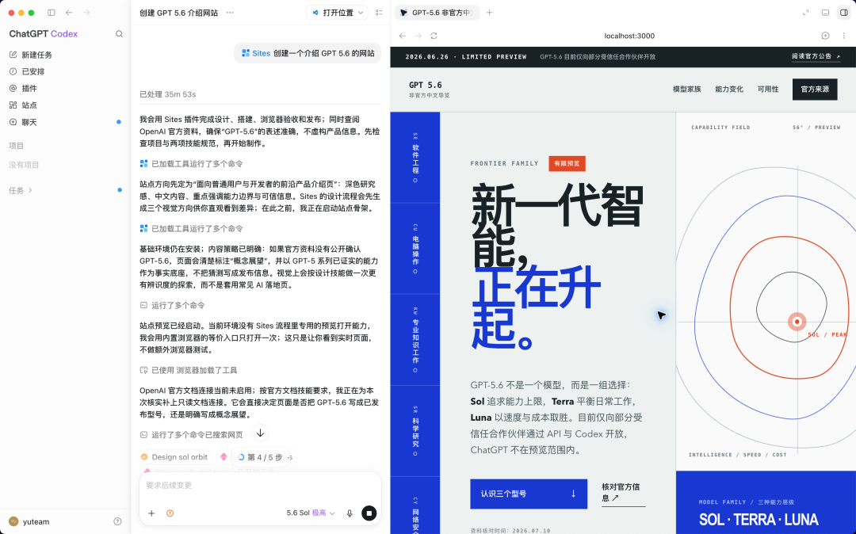Open the Design sol orbit chip

(174, 457)
